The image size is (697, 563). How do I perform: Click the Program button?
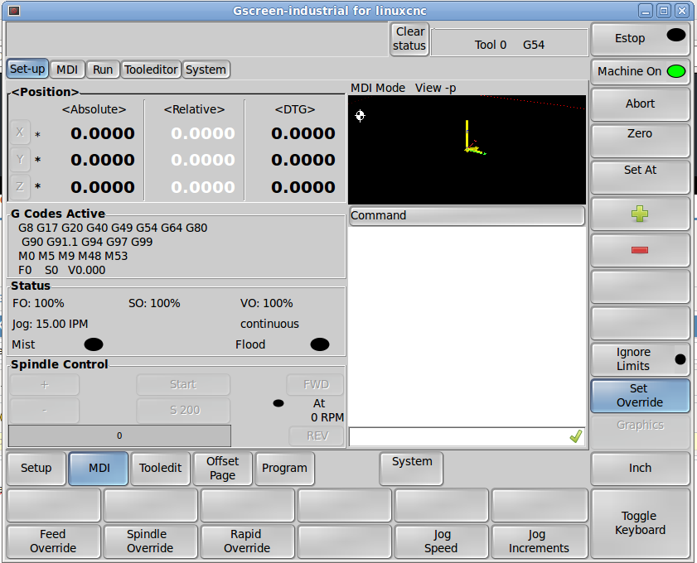pyautogui.click(x=284, y=468)
